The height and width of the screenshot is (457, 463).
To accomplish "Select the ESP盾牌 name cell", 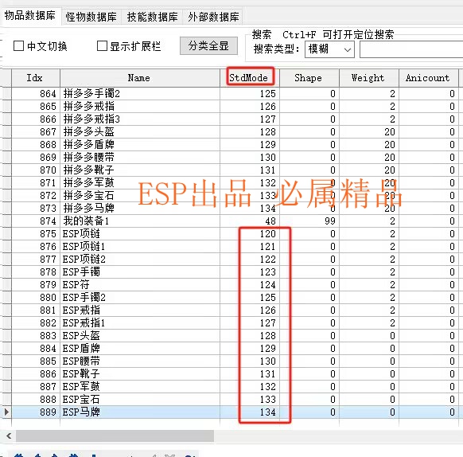I will 140,348.
